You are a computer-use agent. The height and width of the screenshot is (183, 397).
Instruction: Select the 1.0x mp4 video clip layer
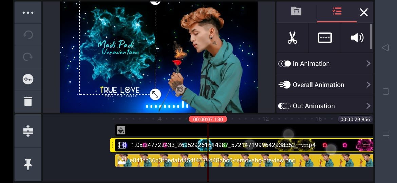[x=244, y=145]
